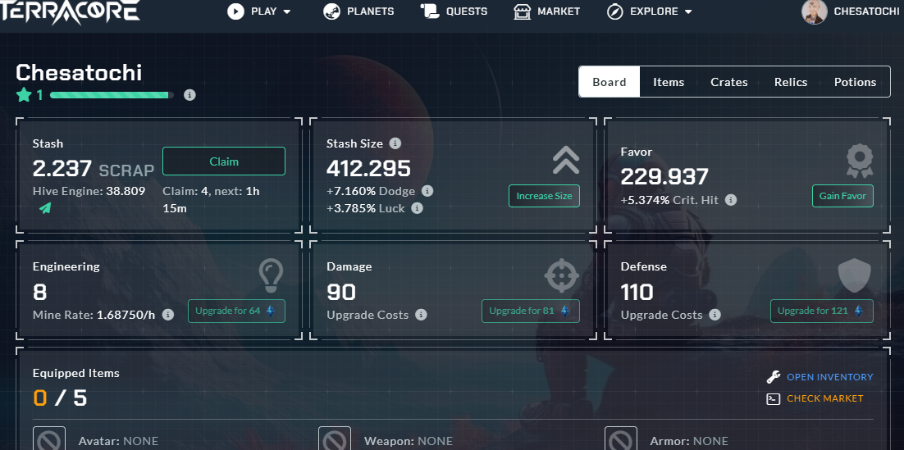This screenshot has width=904, height=450.
Task: Click the Chesatochi page heading
Action: pos(79,73)
